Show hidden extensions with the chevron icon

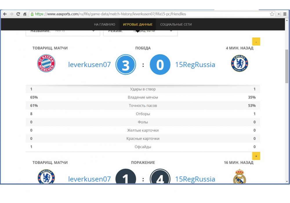[279, 14]
